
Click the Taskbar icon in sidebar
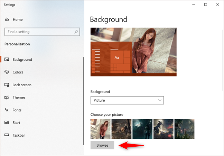click(7, 135)
